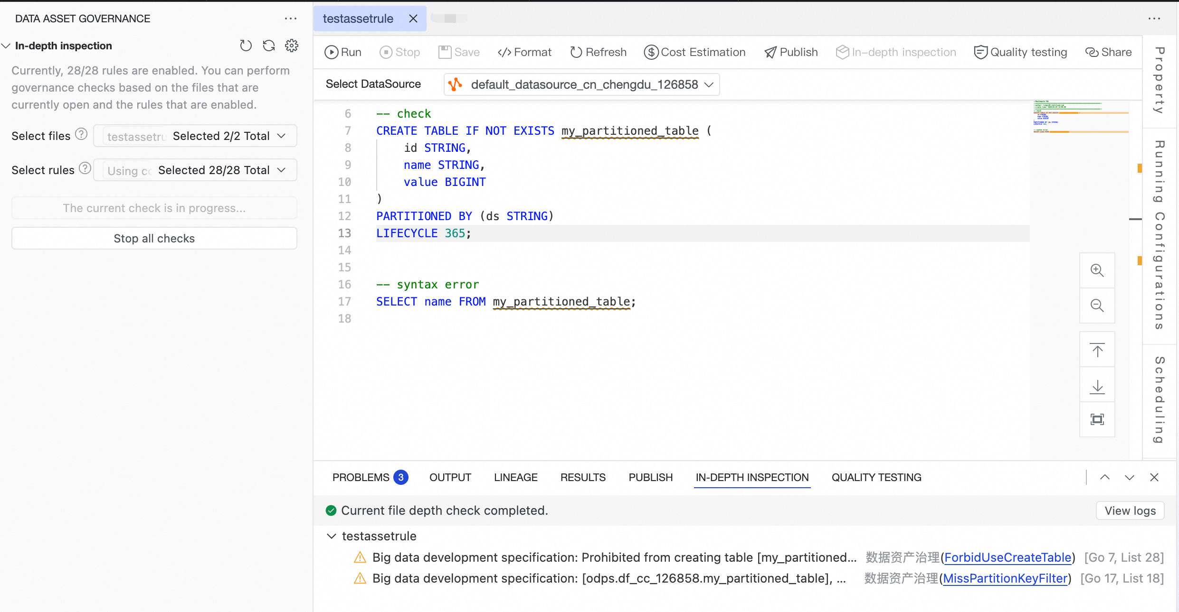This screenshot has width=1179, height=612.
Task: Open the ForbidUseCreateTable rule link
Action: coord(1008,557)
